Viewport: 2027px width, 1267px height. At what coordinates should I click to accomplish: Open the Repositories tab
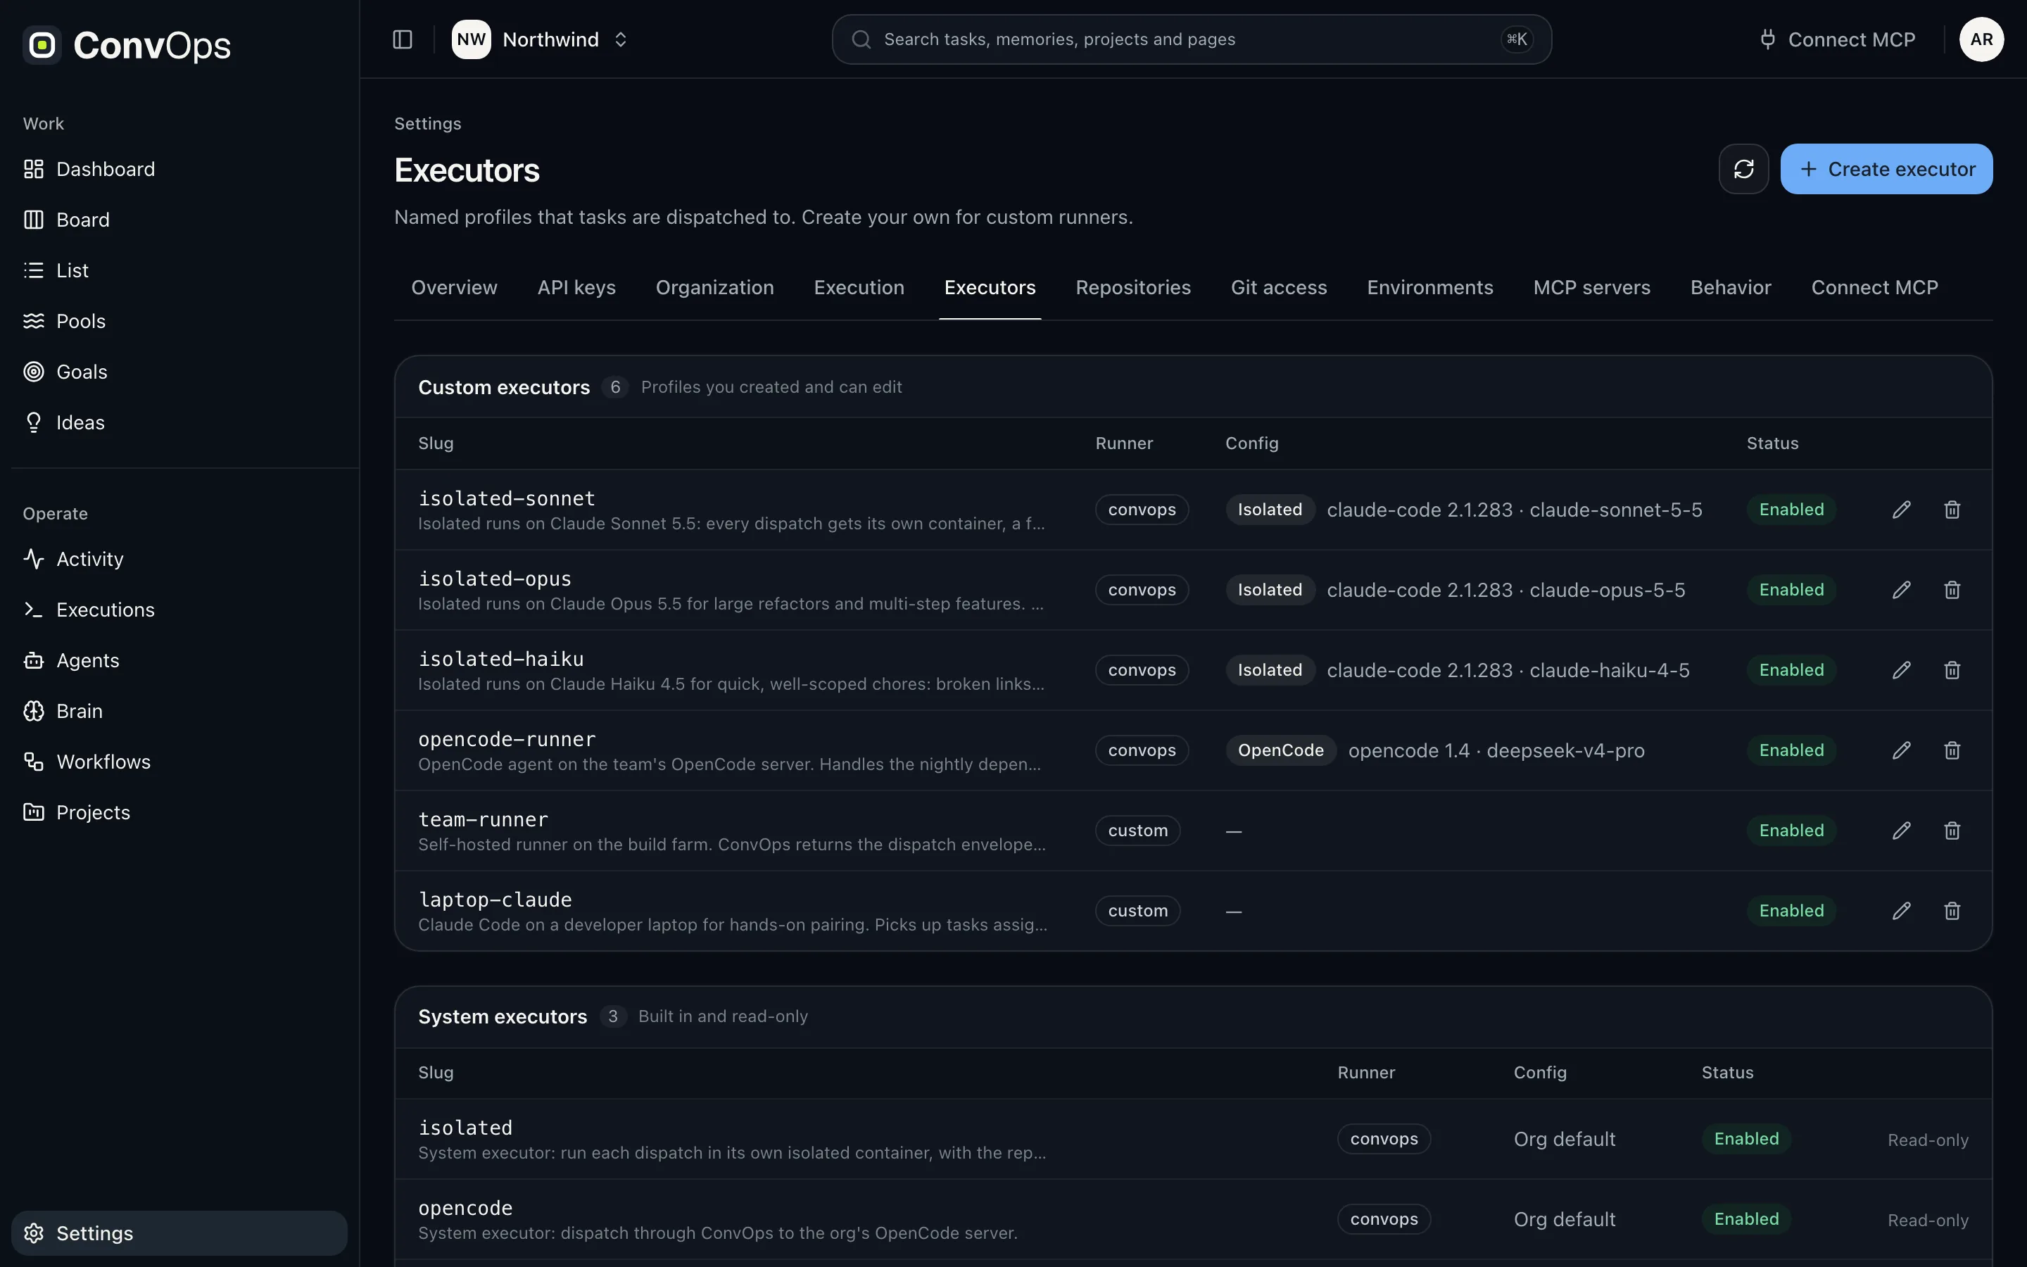(1132, 287)
